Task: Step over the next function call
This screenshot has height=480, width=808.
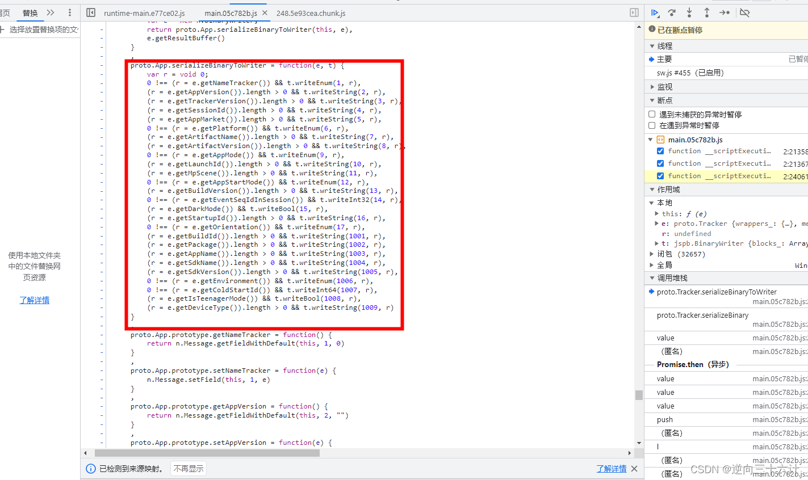Action: (672, 12)
